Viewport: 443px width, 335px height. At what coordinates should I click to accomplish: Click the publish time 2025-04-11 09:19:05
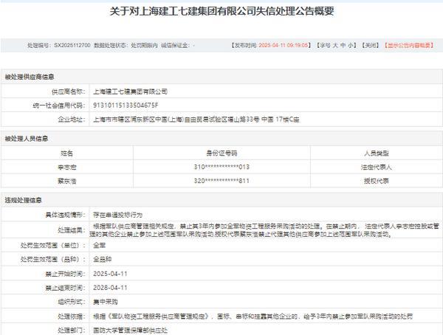point(283,45)
